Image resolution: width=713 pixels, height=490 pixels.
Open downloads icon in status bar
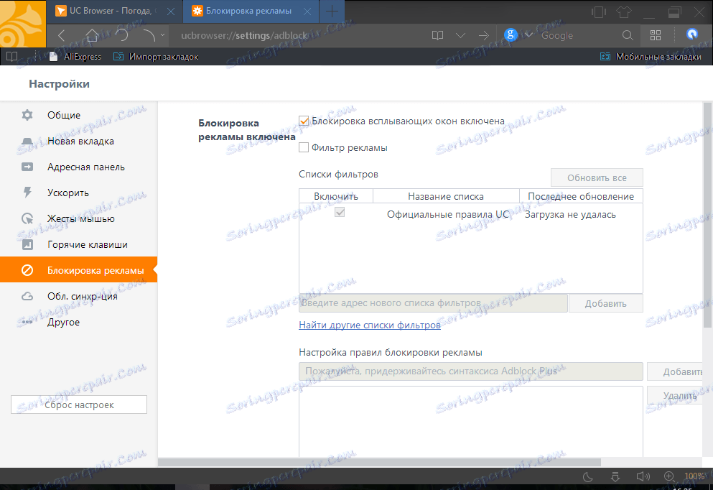coord(615,476)
